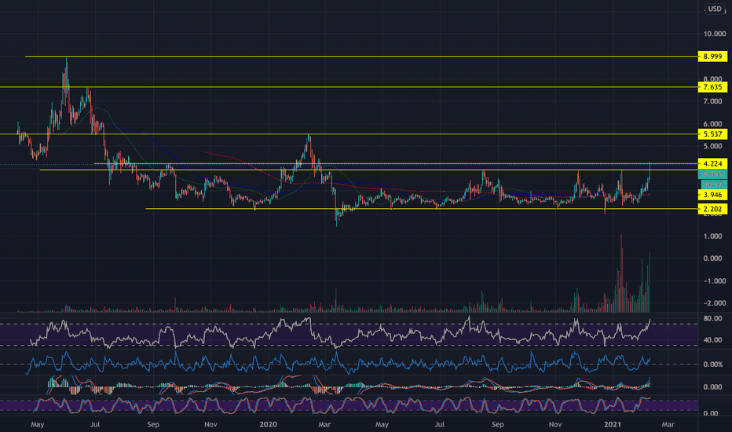Click the 10.000 price scale value
The image size is (732, 432).
pyautogui.click(x=714, y=34)
